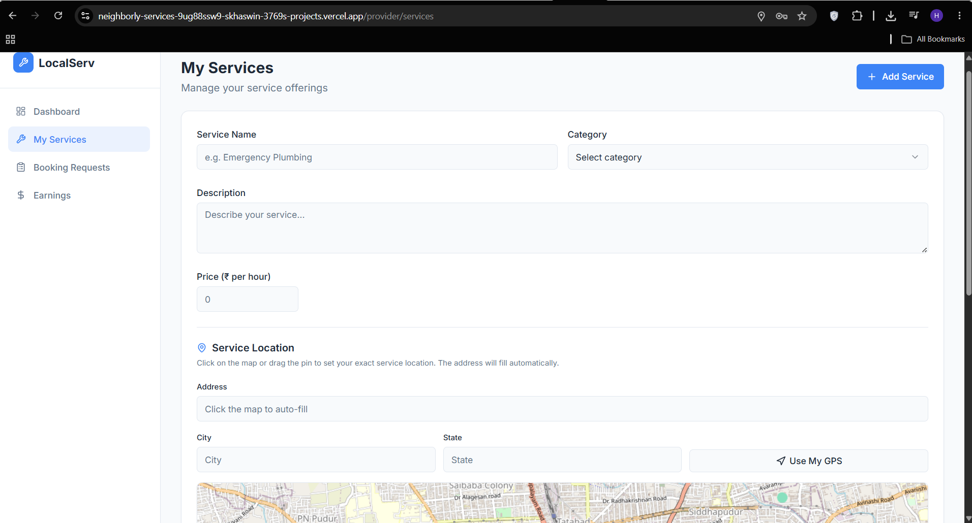Click the media control icon in toolbar

(x=914, y=16)
